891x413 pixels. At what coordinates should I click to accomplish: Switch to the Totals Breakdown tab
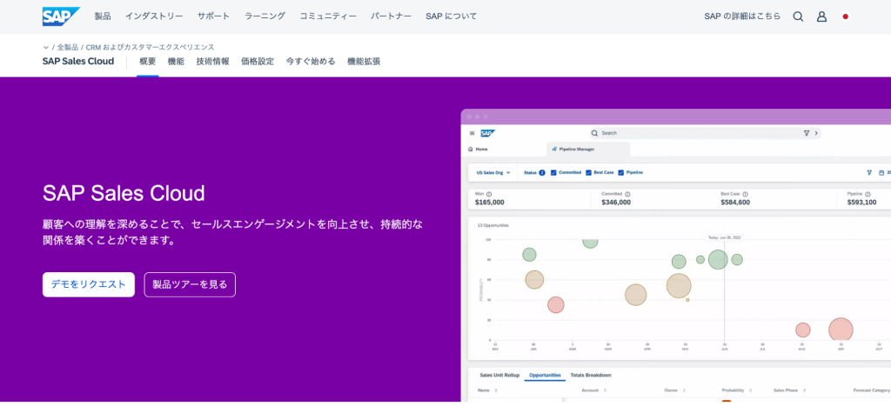click(591, 376)
